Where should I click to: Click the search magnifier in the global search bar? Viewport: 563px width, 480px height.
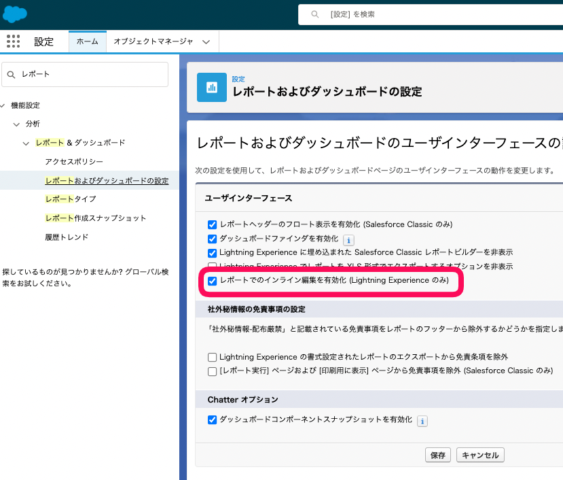pyautogui.click(x=315, y=14)
